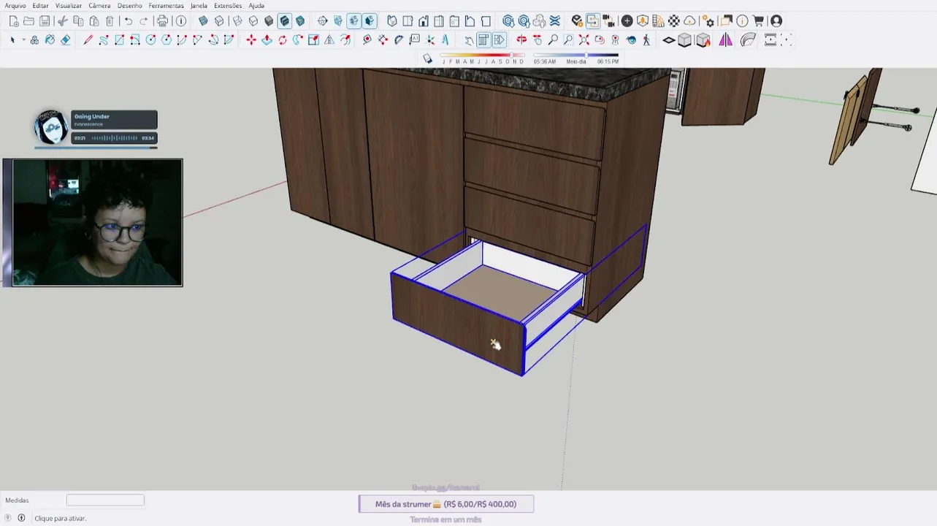Open the Extensões menu

coord(228,6)
